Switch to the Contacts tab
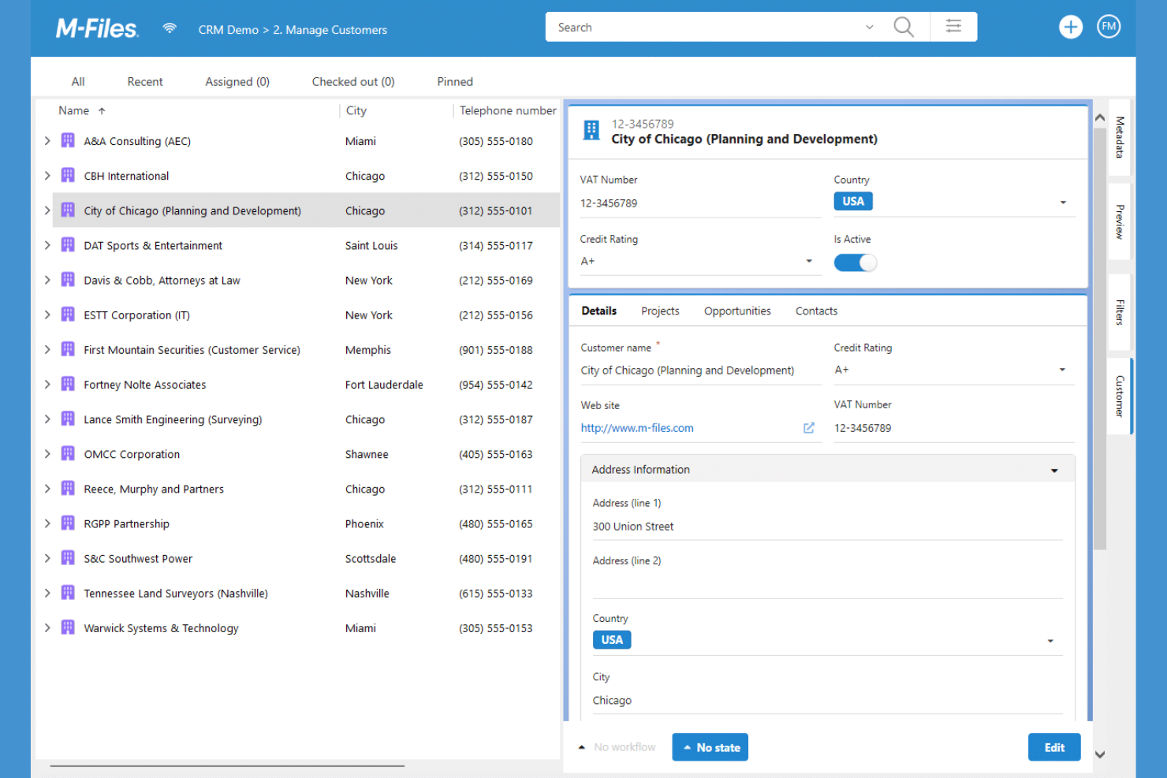 click(815, 311)
